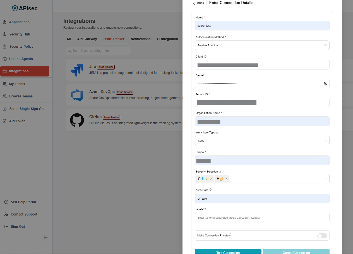Collapse the sidebar using the arrow icon

pyautogui.click(x=46, y=238)
